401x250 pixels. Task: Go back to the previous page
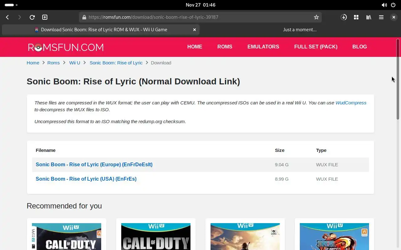point(8,17)
